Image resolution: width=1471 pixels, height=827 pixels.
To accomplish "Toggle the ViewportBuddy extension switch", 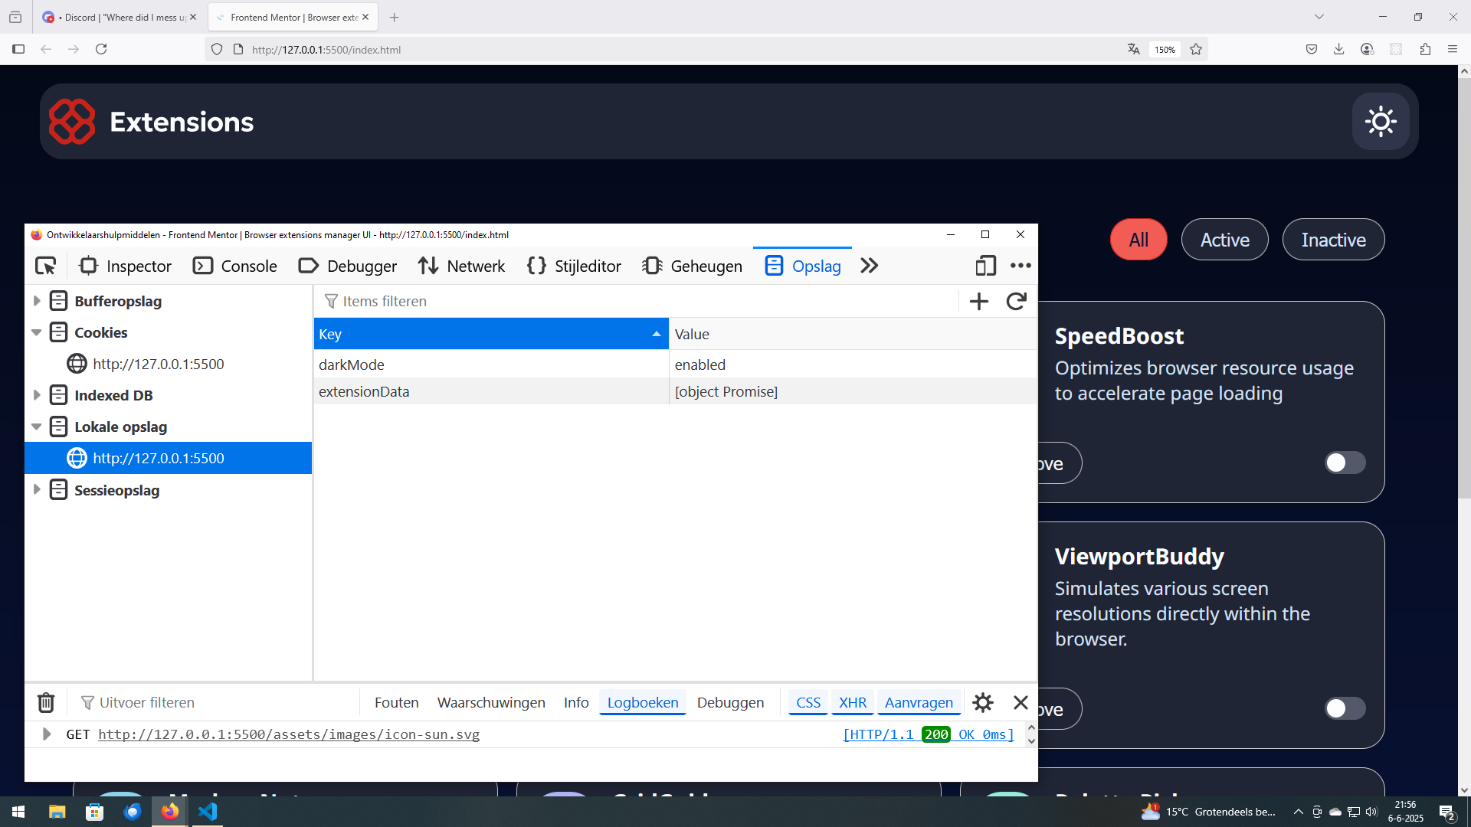I will [x=1345, y=708].
